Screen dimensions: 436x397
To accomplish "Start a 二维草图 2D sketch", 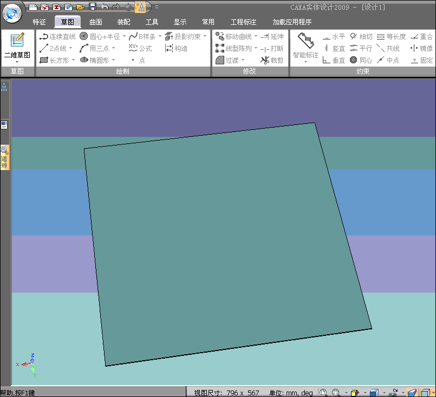I will coord(17,45).
